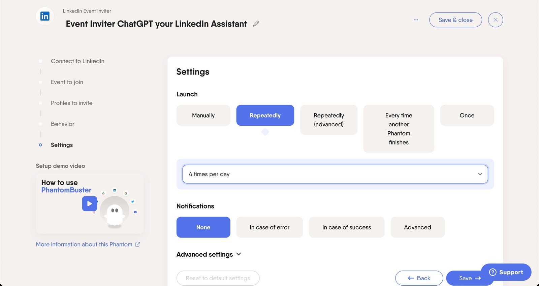The width and height of the screenshot is (539, 286).
Task: Close setup with the X button
Action: 495,20
